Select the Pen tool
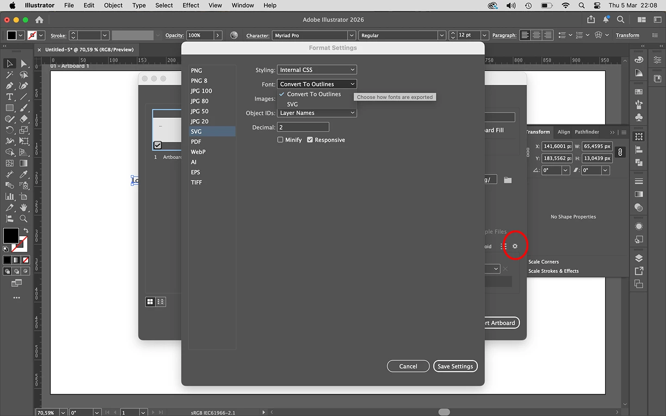This screenshot has width=666, height=416. [x=10, y=86]
